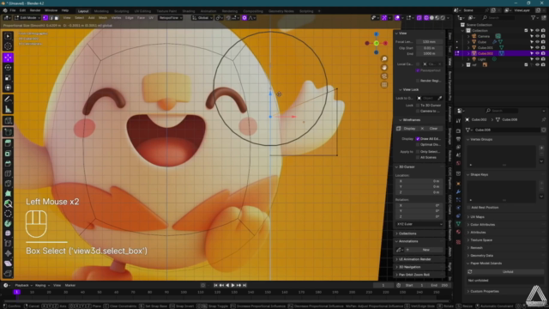Image resolution: width=549 pixels, height=309 pixels.
Task: Switch to the Sculpting workspace tab
Action: pos(121,11)
